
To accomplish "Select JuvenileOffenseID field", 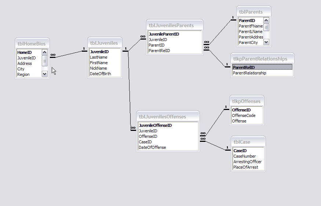I will tap(168, 125).
